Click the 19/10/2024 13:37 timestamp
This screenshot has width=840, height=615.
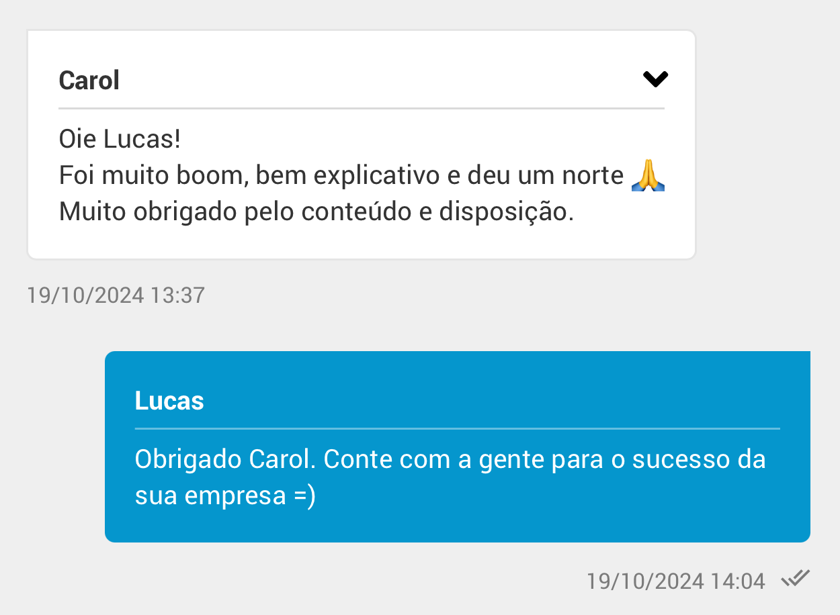tap(116, 295)
